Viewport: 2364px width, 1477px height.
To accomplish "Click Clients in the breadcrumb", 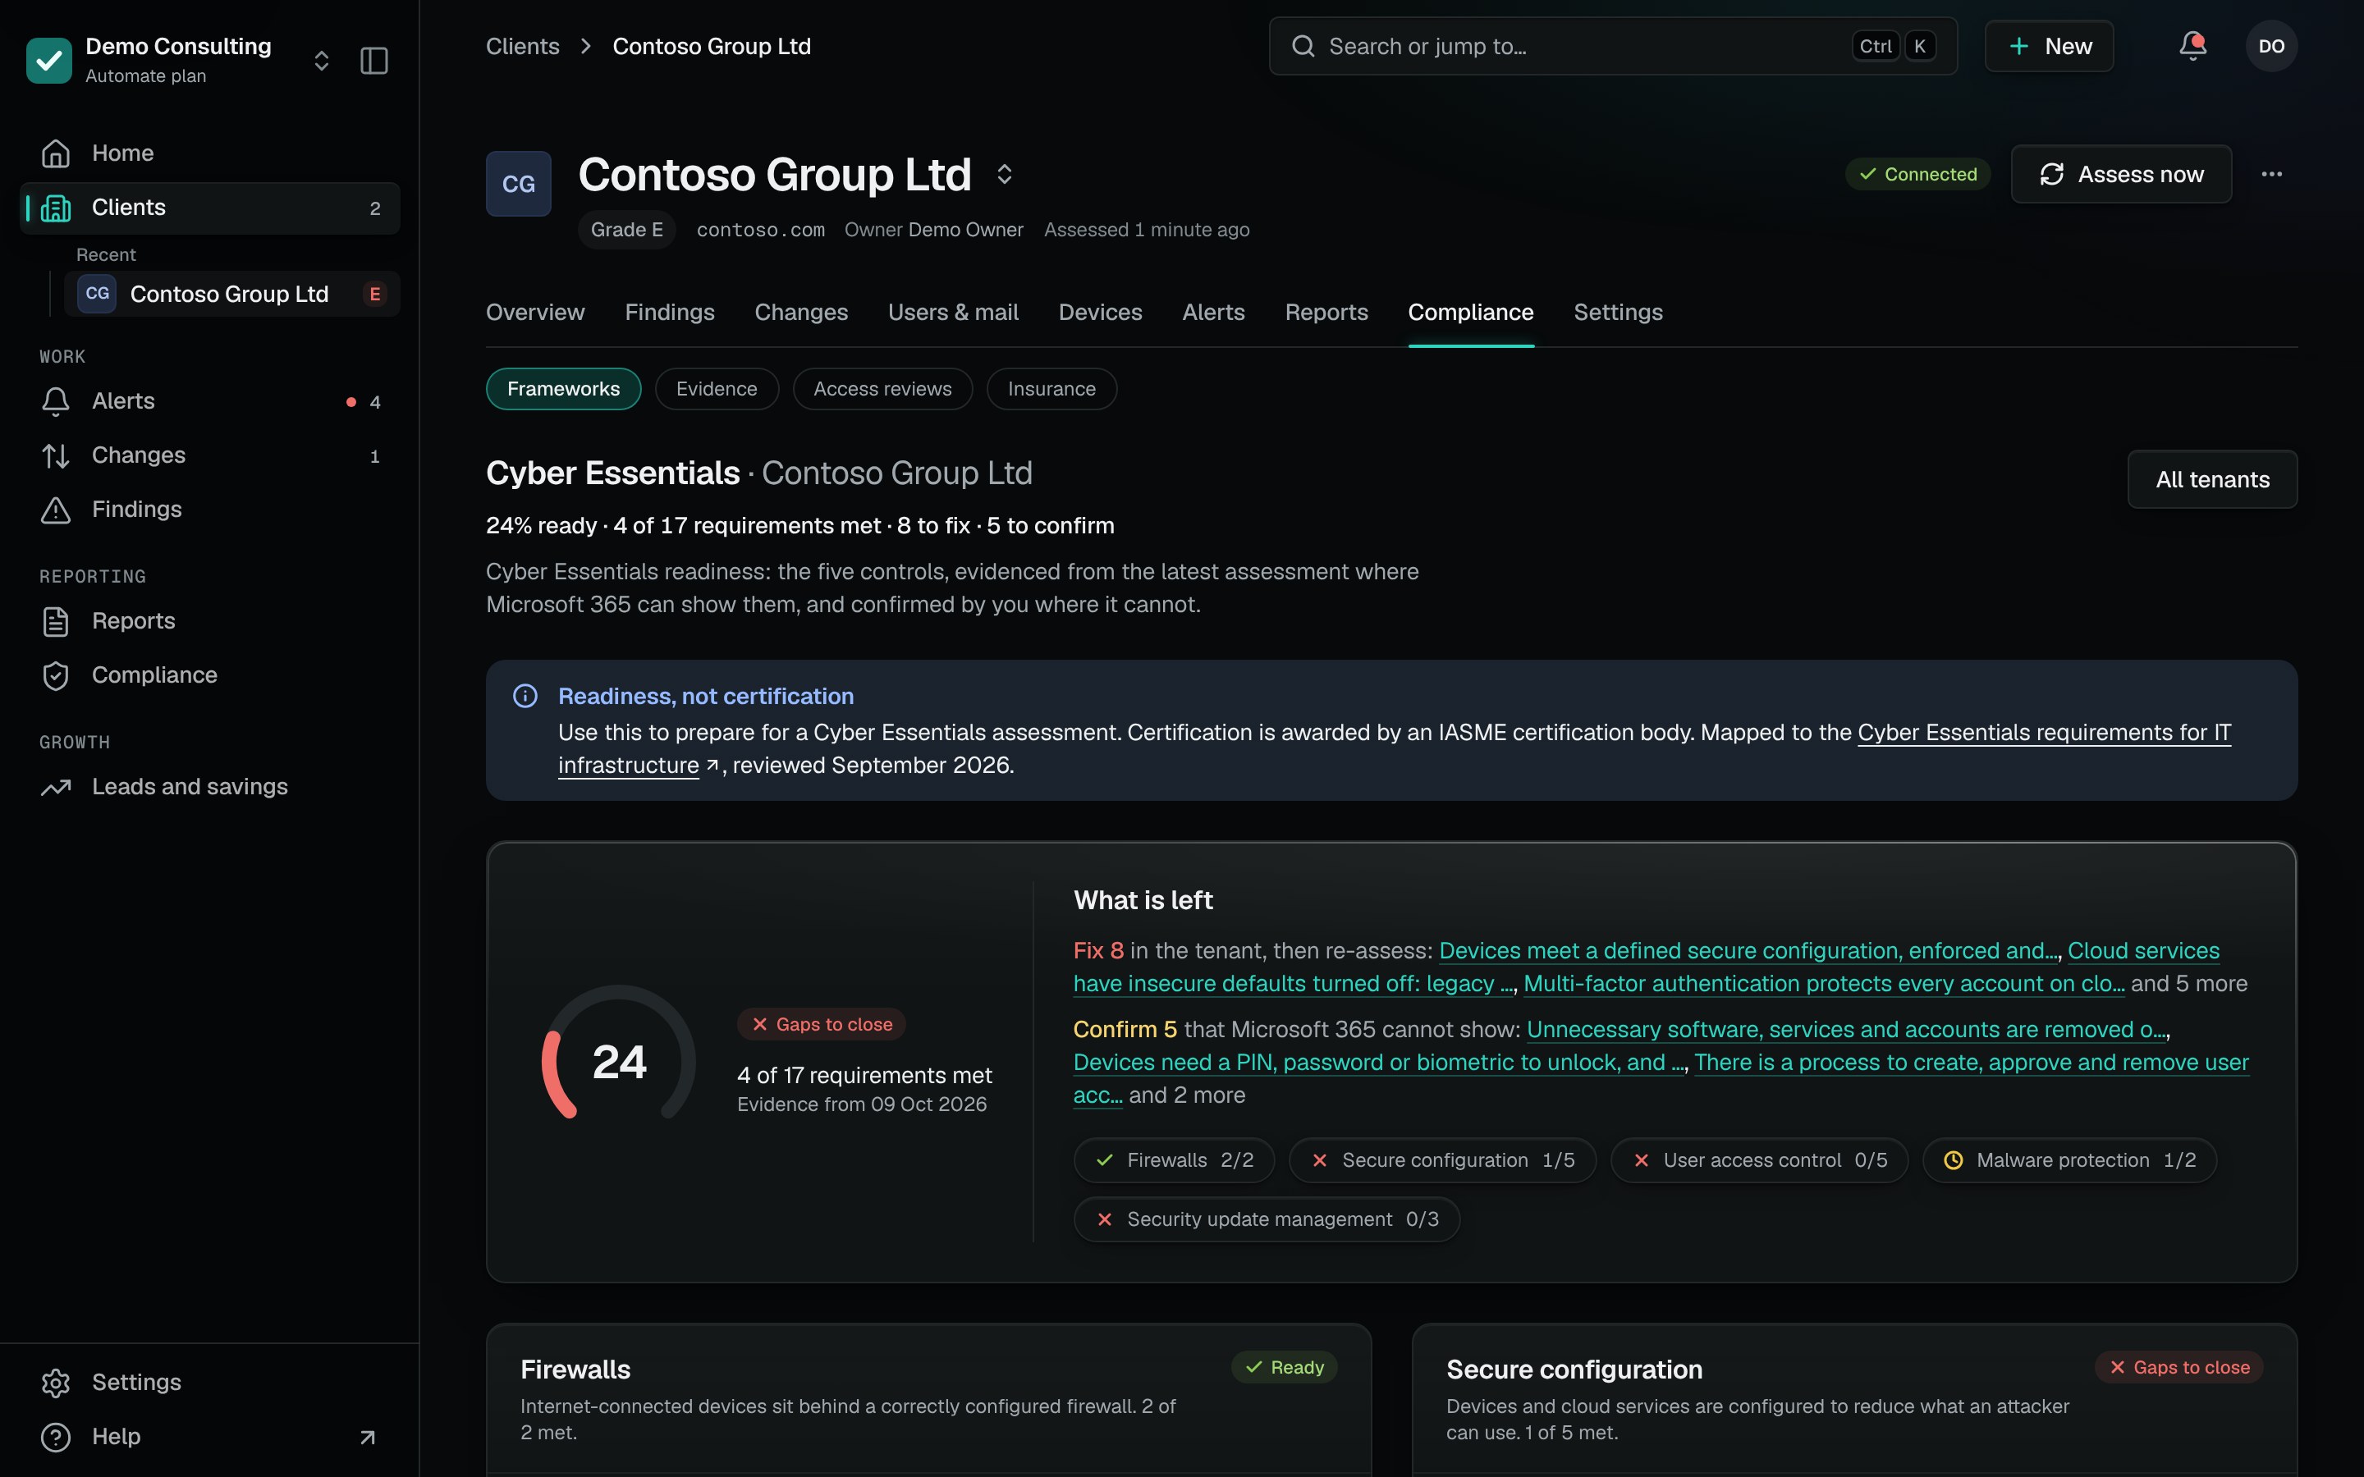I will click(523, 46).
